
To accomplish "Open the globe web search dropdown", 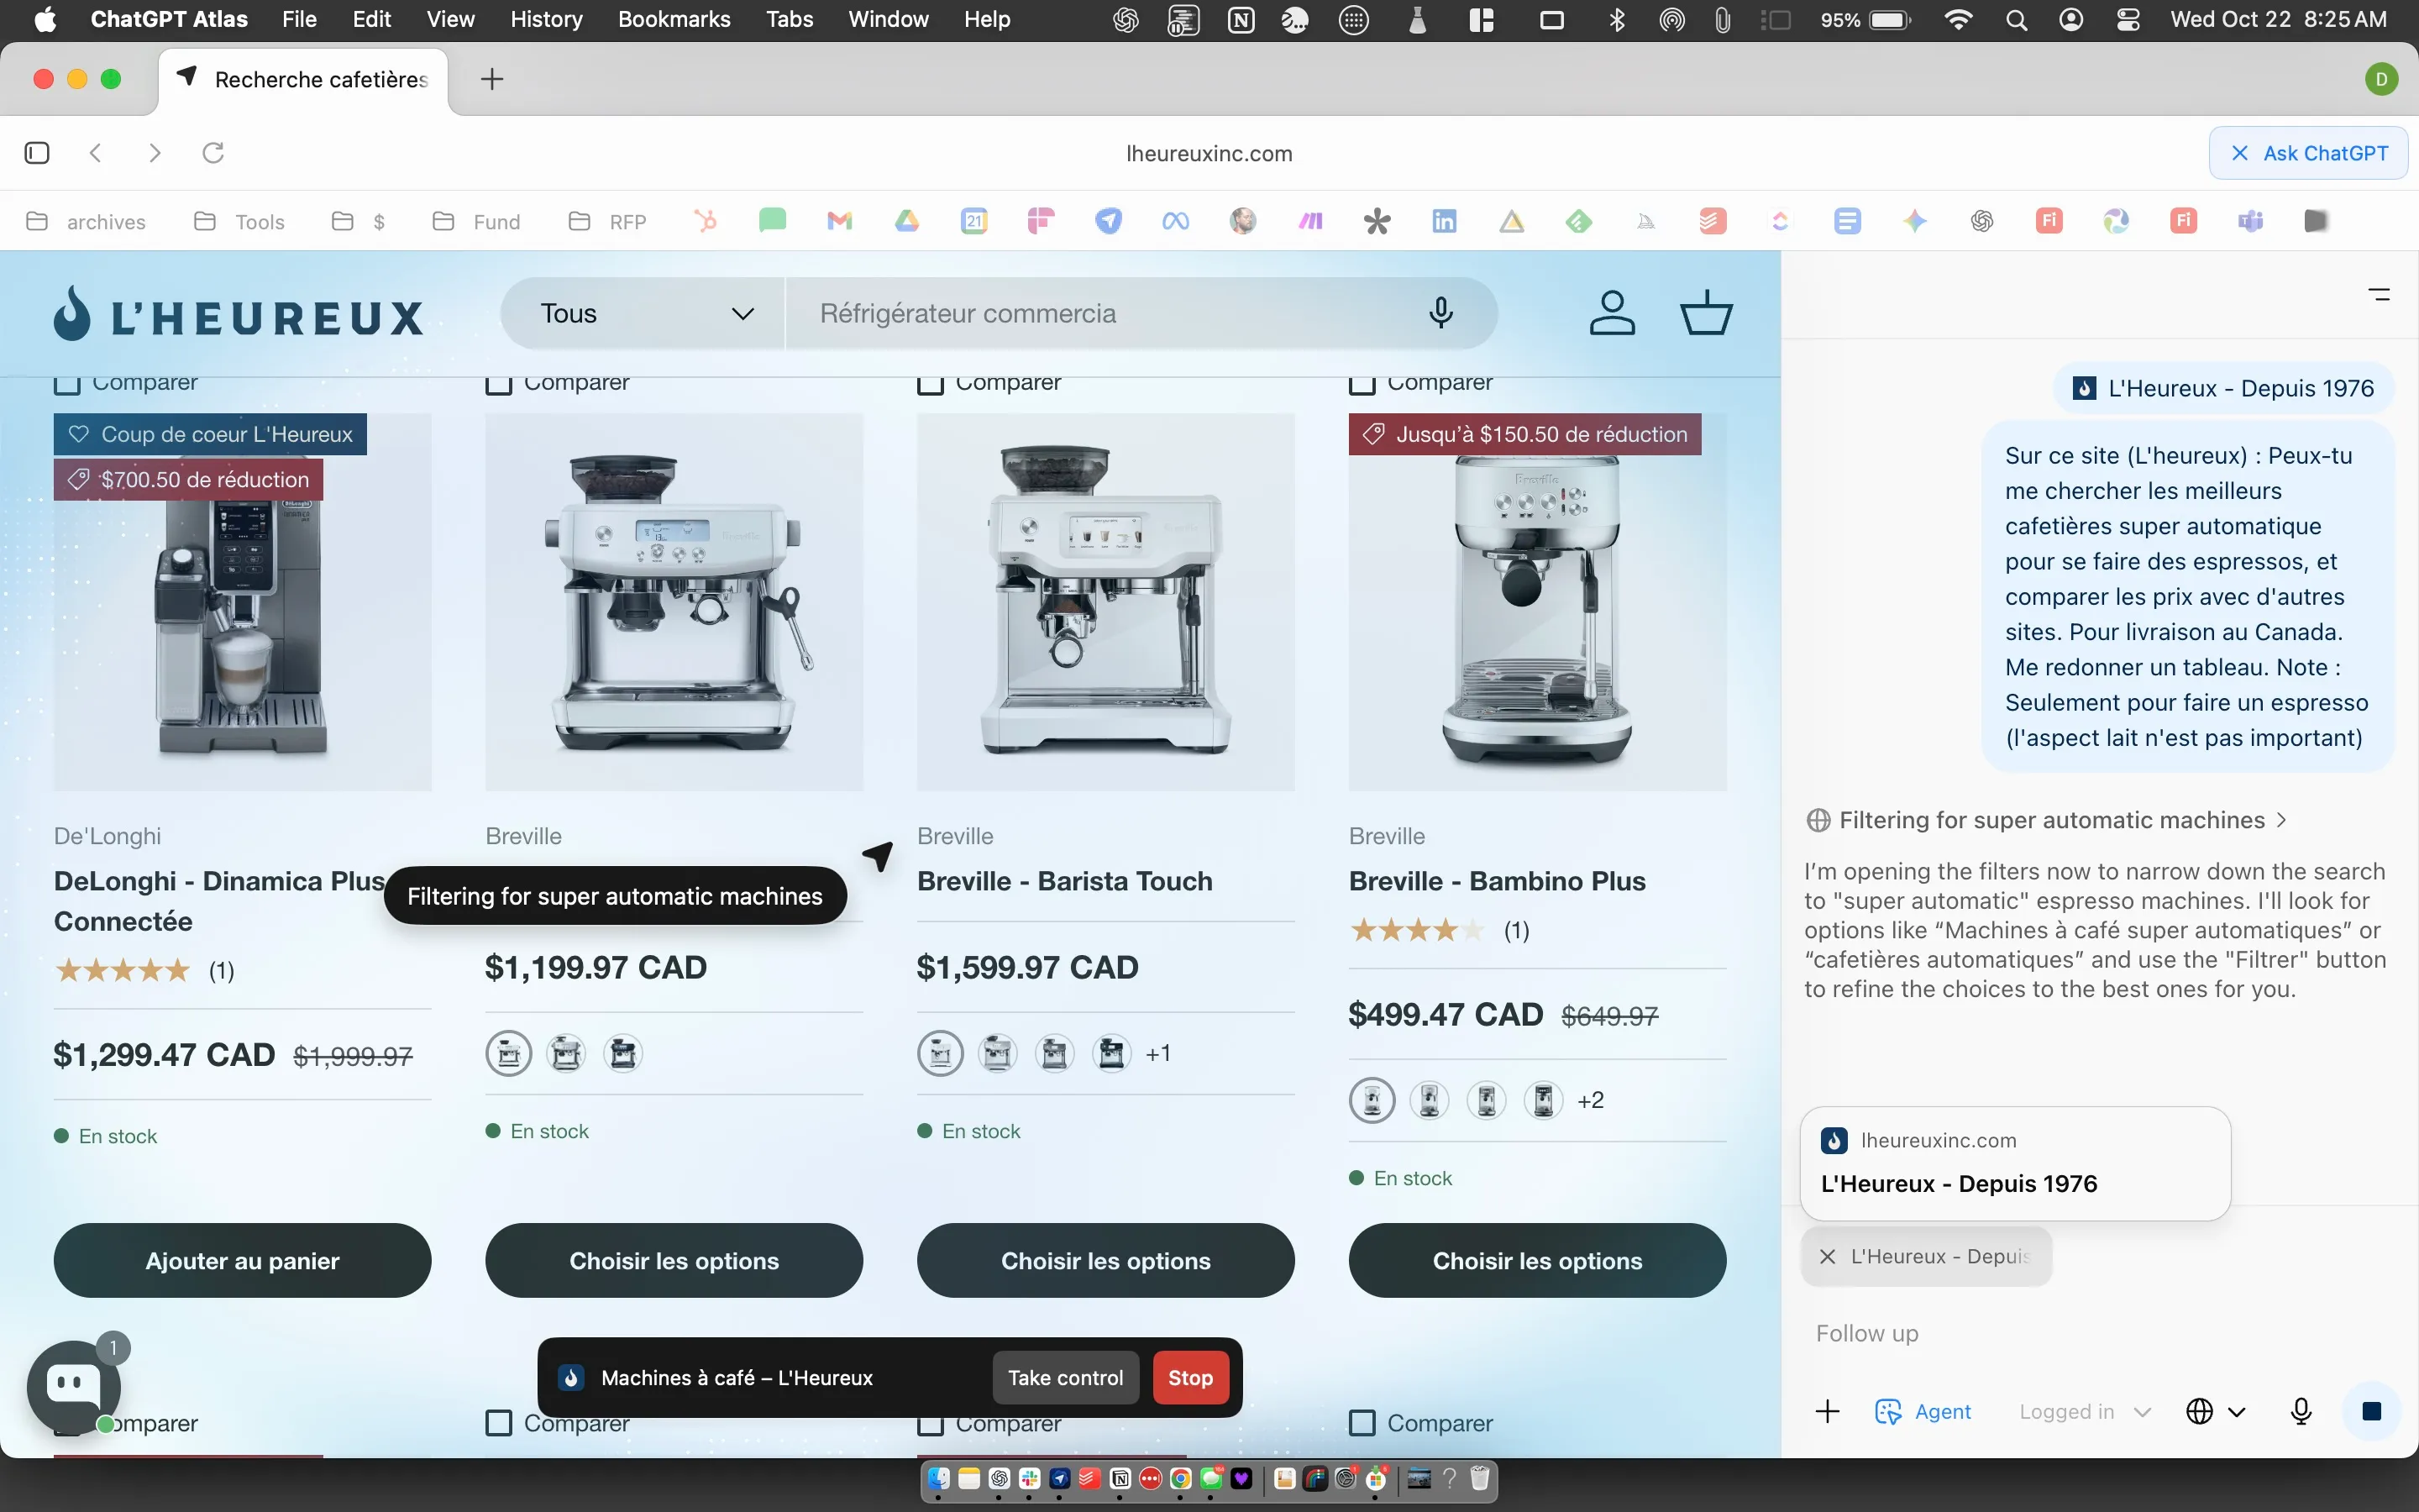I will [x=2216, y=1411].
